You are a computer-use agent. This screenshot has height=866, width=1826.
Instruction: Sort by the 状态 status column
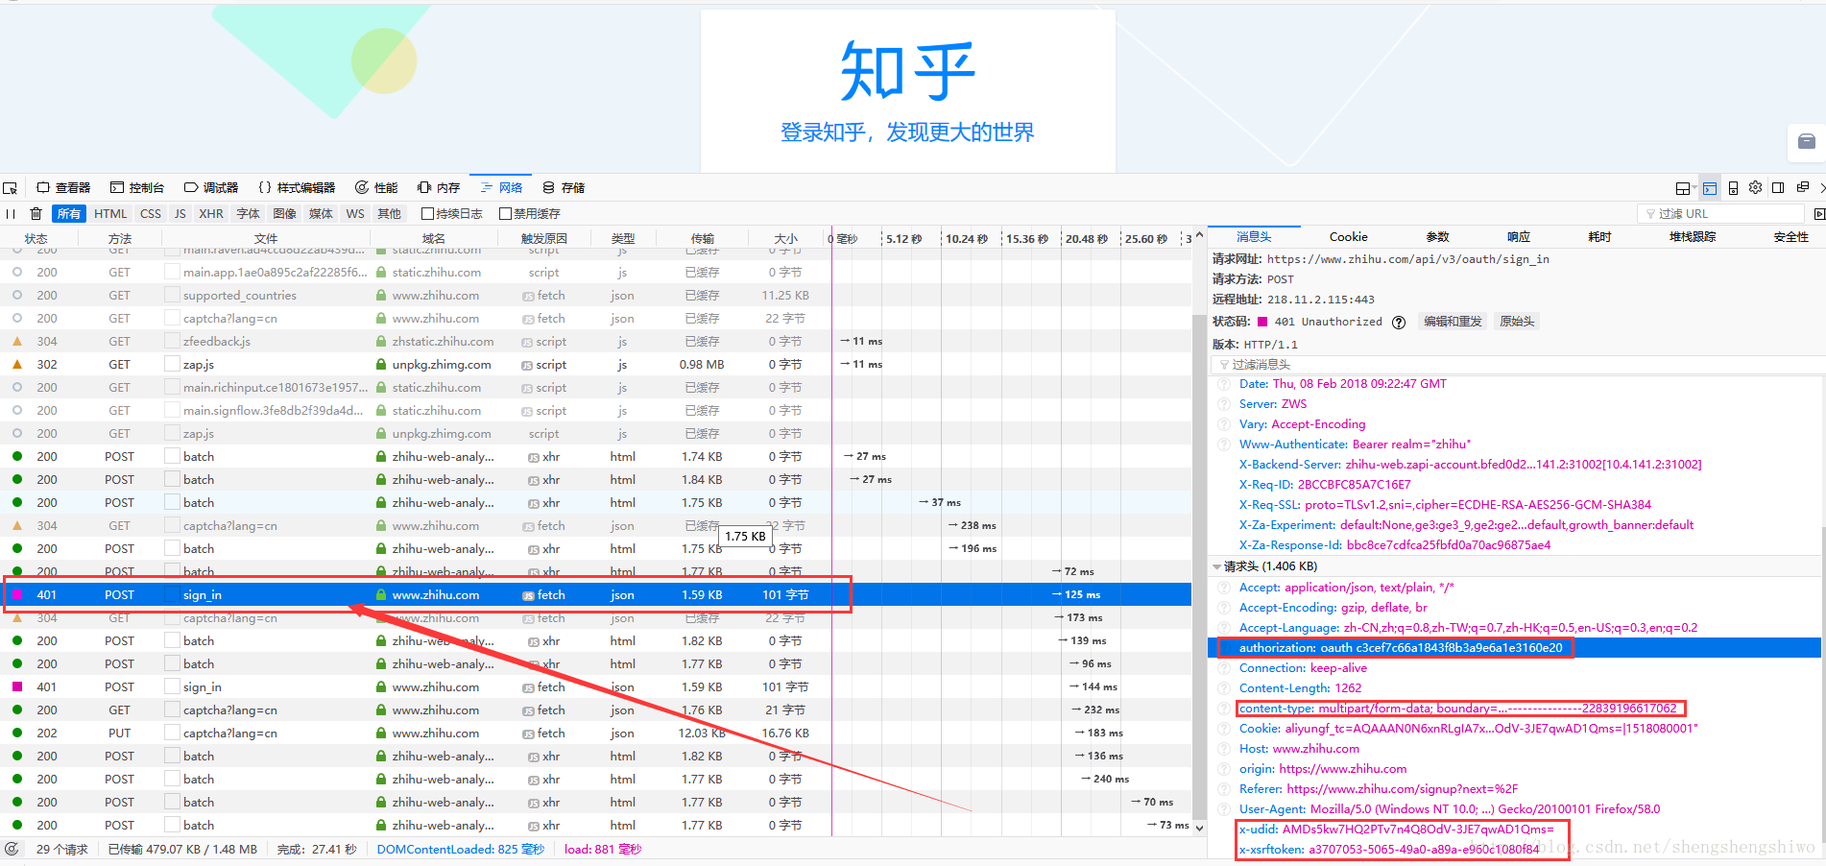[x=36, y=238]
